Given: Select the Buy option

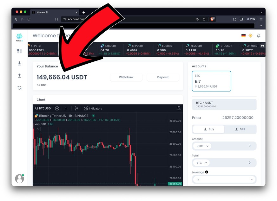Looking at the screenshot, I should tap(209, 129).
